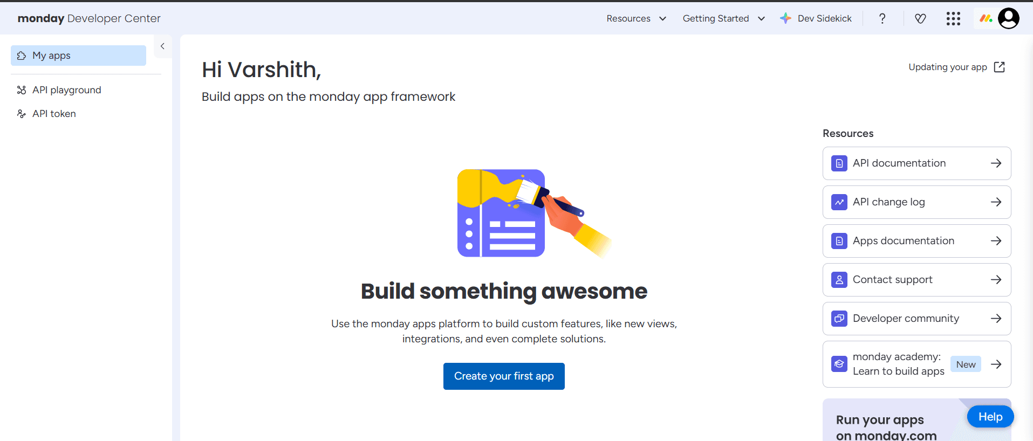Click the Resources dropdown chevron arrow
This screenshot has width=1033, height=441.
point(662,19)
